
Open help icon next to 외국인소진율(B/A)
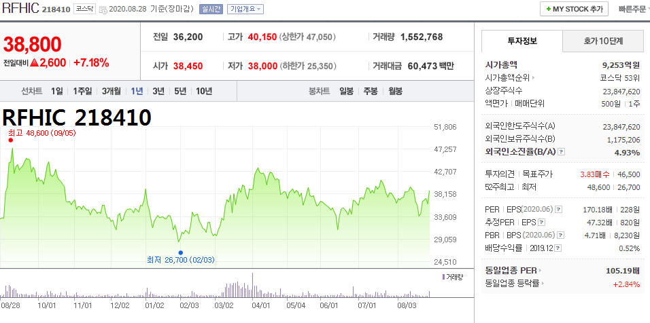(x=562, y=152)
